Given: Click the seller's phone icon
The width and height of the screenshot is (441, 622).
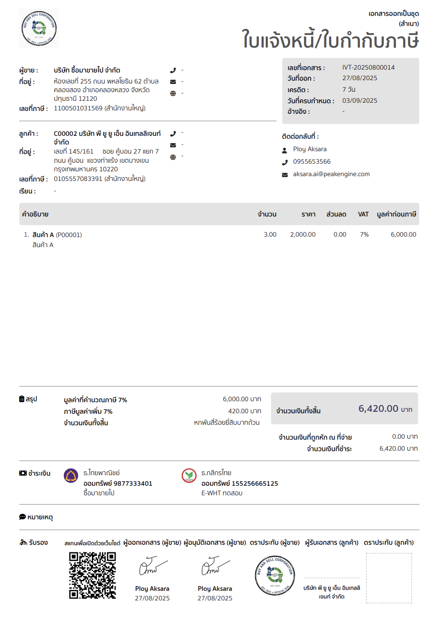Looking at the screenshot, I should pos(173,70).
